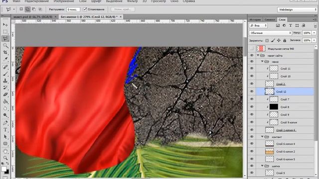319x179 pixels.
Task: Hide layer Слой 10
Action: 252,76
